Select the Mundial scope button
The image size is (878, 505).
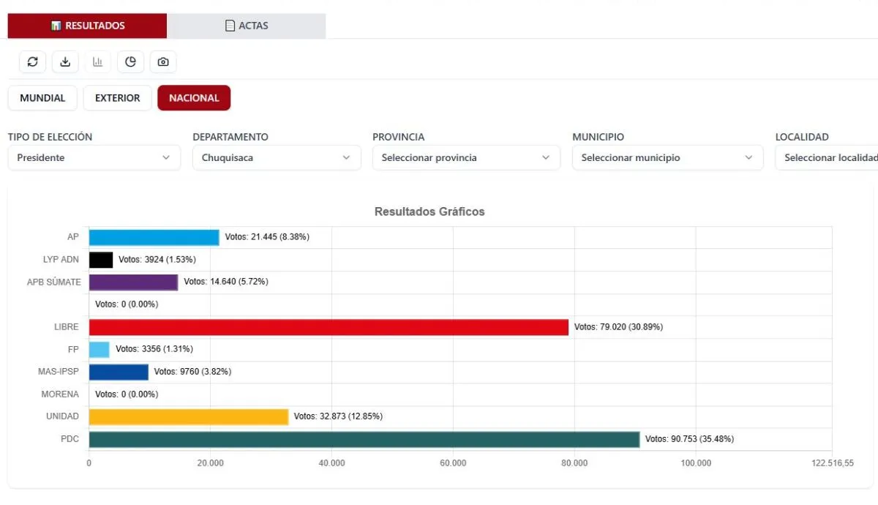[42, 98]
